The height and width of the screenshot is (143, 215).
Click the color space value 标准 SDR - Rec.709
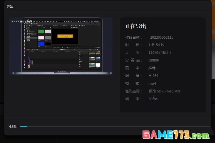click(164, 91)
